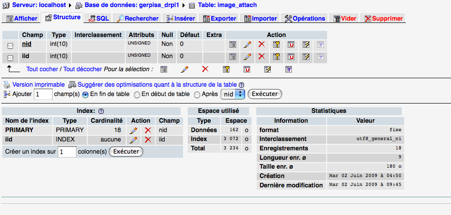
Task: Delete the PRIMARY index red X
Action: coord(148,131)
